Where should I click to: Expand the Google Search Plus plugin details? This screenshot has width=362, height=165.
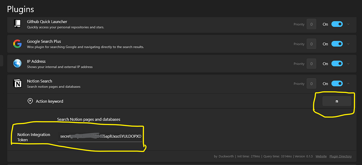coord(348,44)
